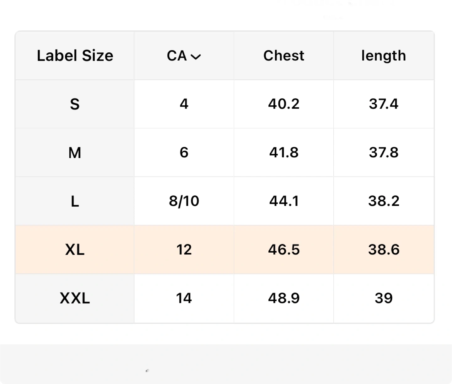The height and width of the screenshot is (384, 452).
Task: Select the M size row label
Action: tap(75, 153)
